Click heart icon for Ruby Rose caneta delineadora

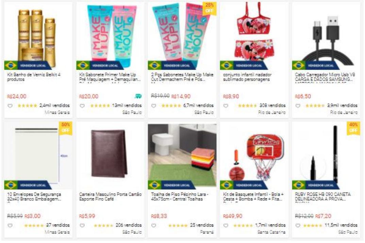coord(298,225)
